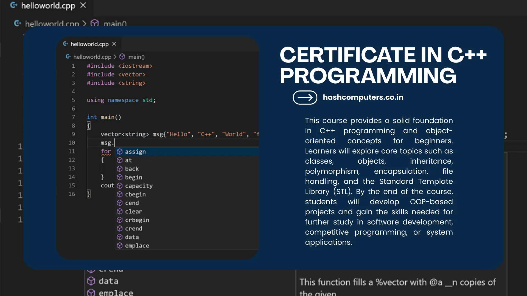Click the main() breadcrumb cube icon in inner editor

122,57
